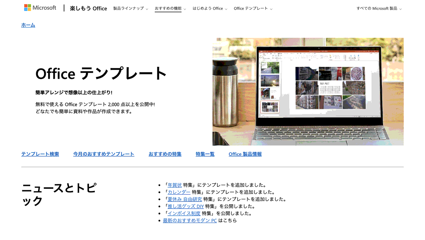The image size is (425, 240).
Task: Open the 推し活グッズ DIY link
Action: tap(186, 206)
